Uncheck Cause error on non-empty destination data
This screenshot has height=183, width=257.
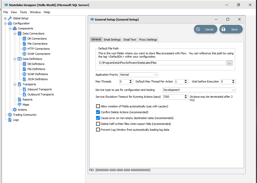[x=98, y=118]
